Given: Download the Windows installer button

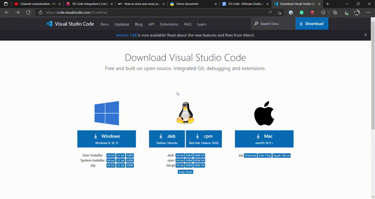Looking at the screenshot, I should click(107, 139).
